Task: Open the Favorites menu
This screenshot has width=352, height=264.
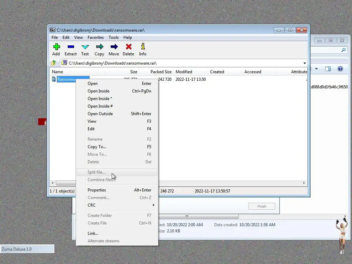Action: [96, 37]
